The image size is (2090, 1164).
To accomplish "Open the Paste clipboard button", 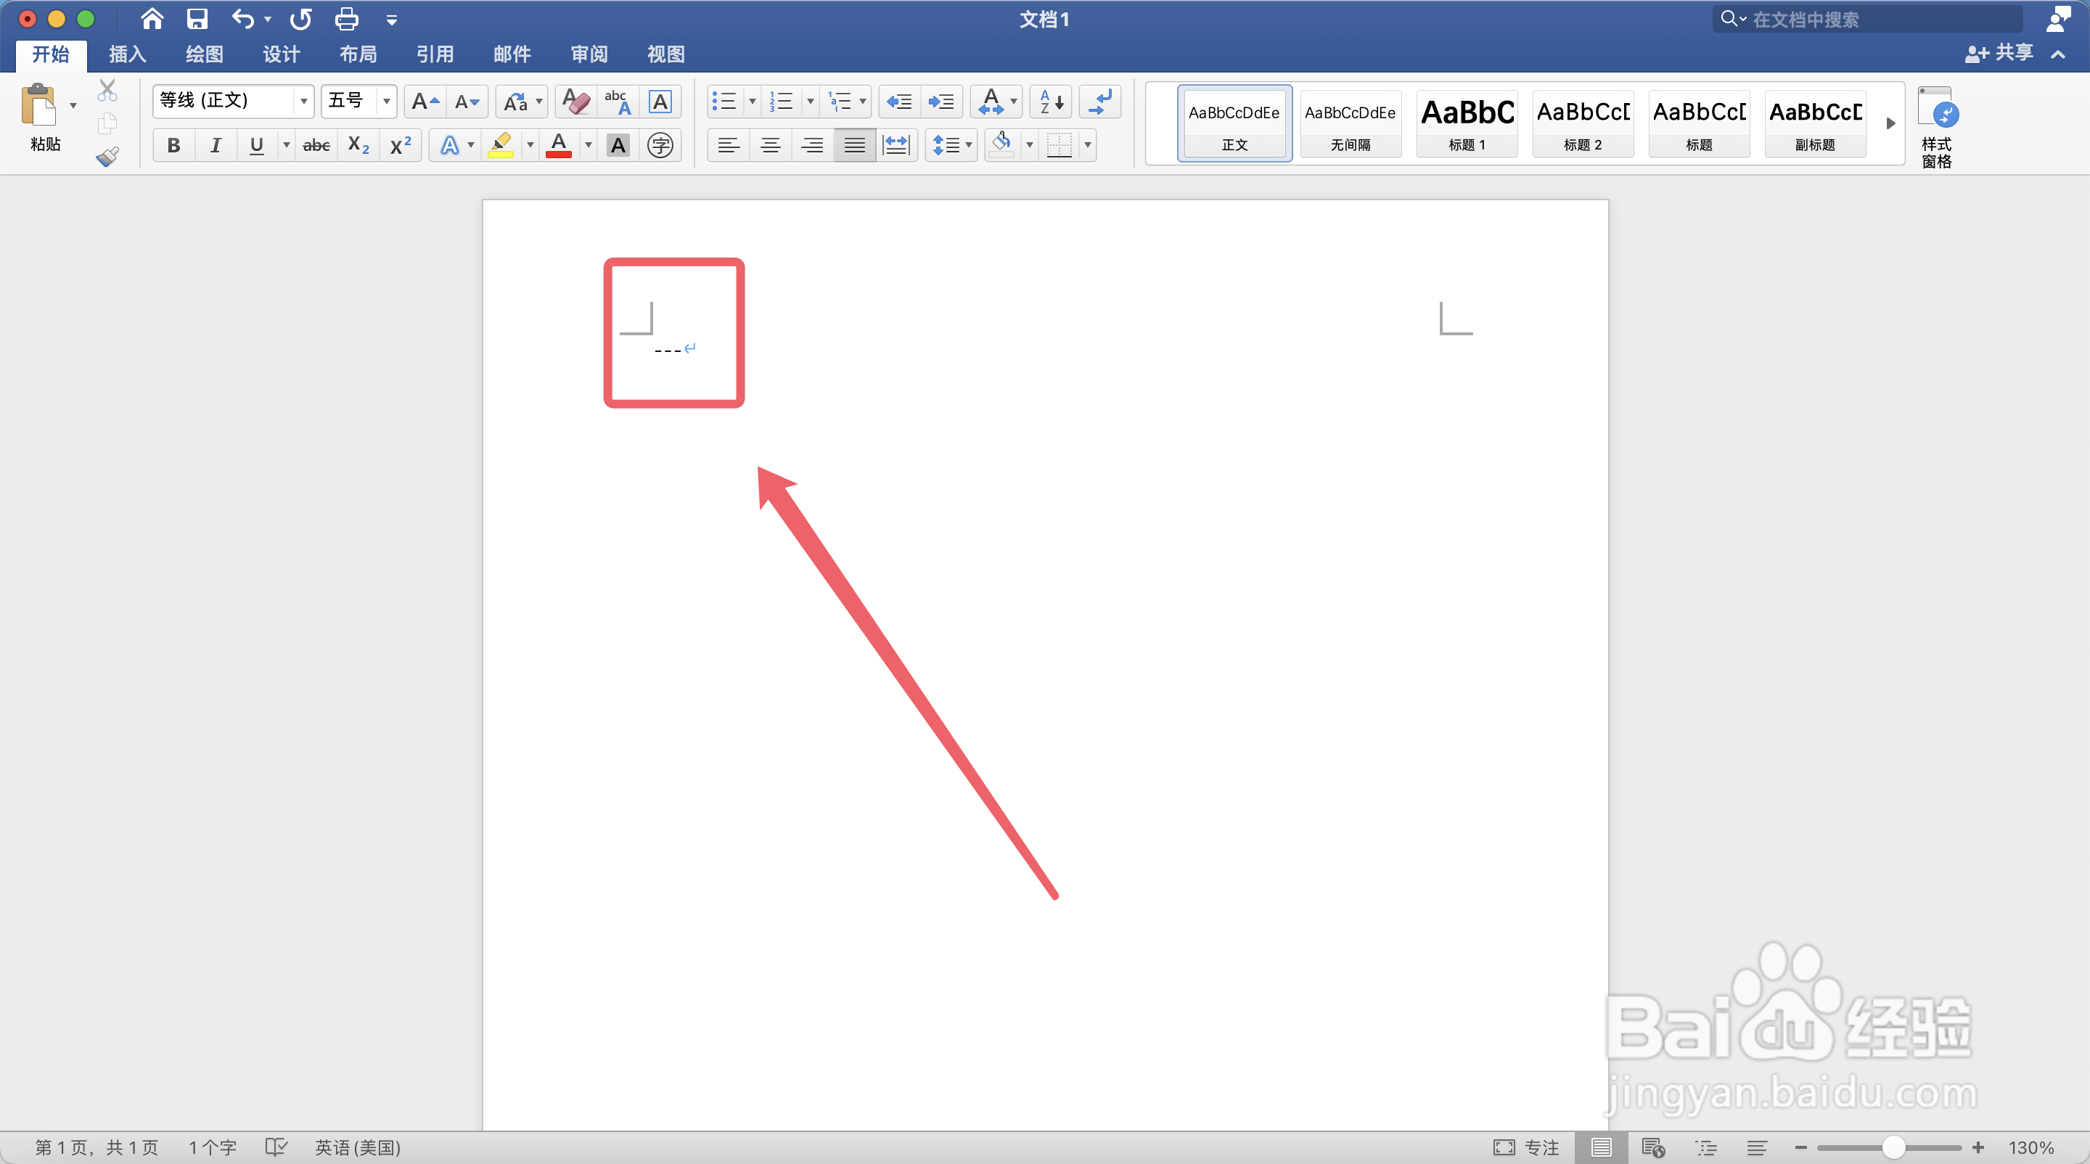I will [39, 105].
